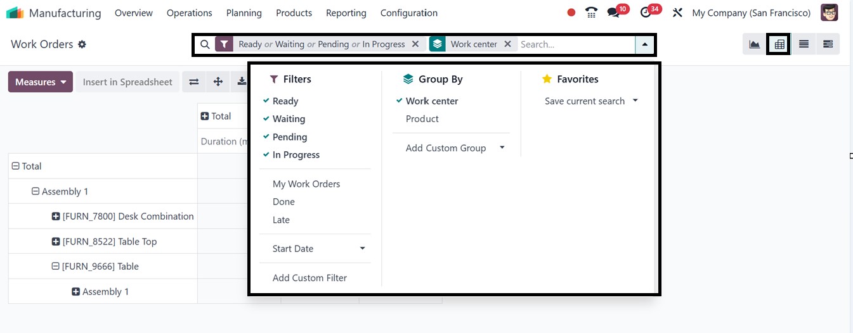Uncheck the Ready filter
Viewport: 853px width, 333px height.
pyautogui.click(x=285, y=101)
